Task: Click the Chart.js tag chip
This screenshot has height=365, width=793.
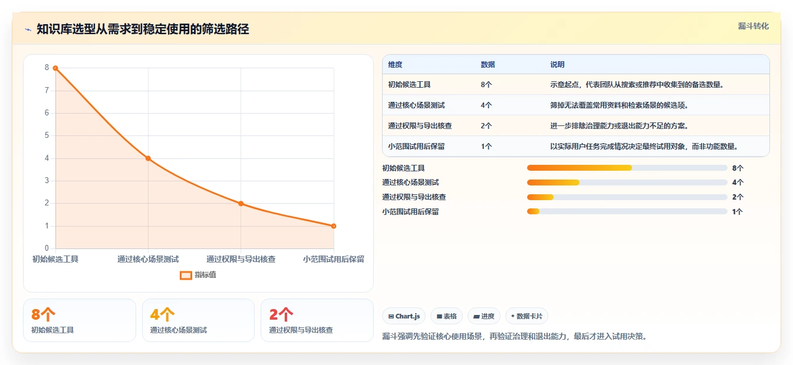Action: (404, 316)
